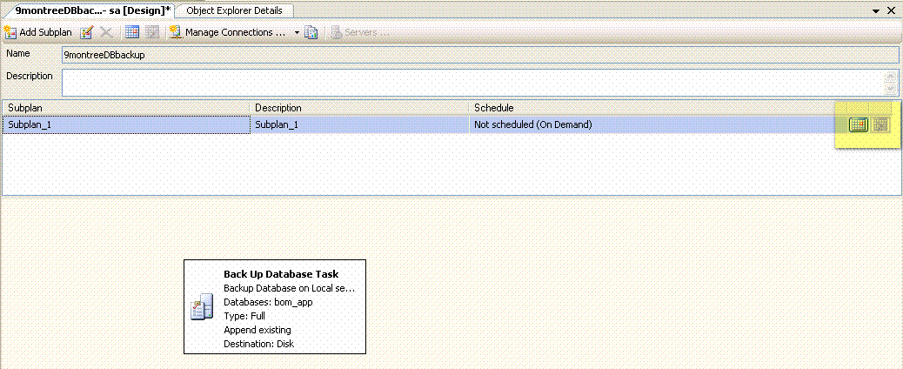Screen dimensions: 903x369
Task: Click the Back Up Database Task icon
Action: (202, 306)
